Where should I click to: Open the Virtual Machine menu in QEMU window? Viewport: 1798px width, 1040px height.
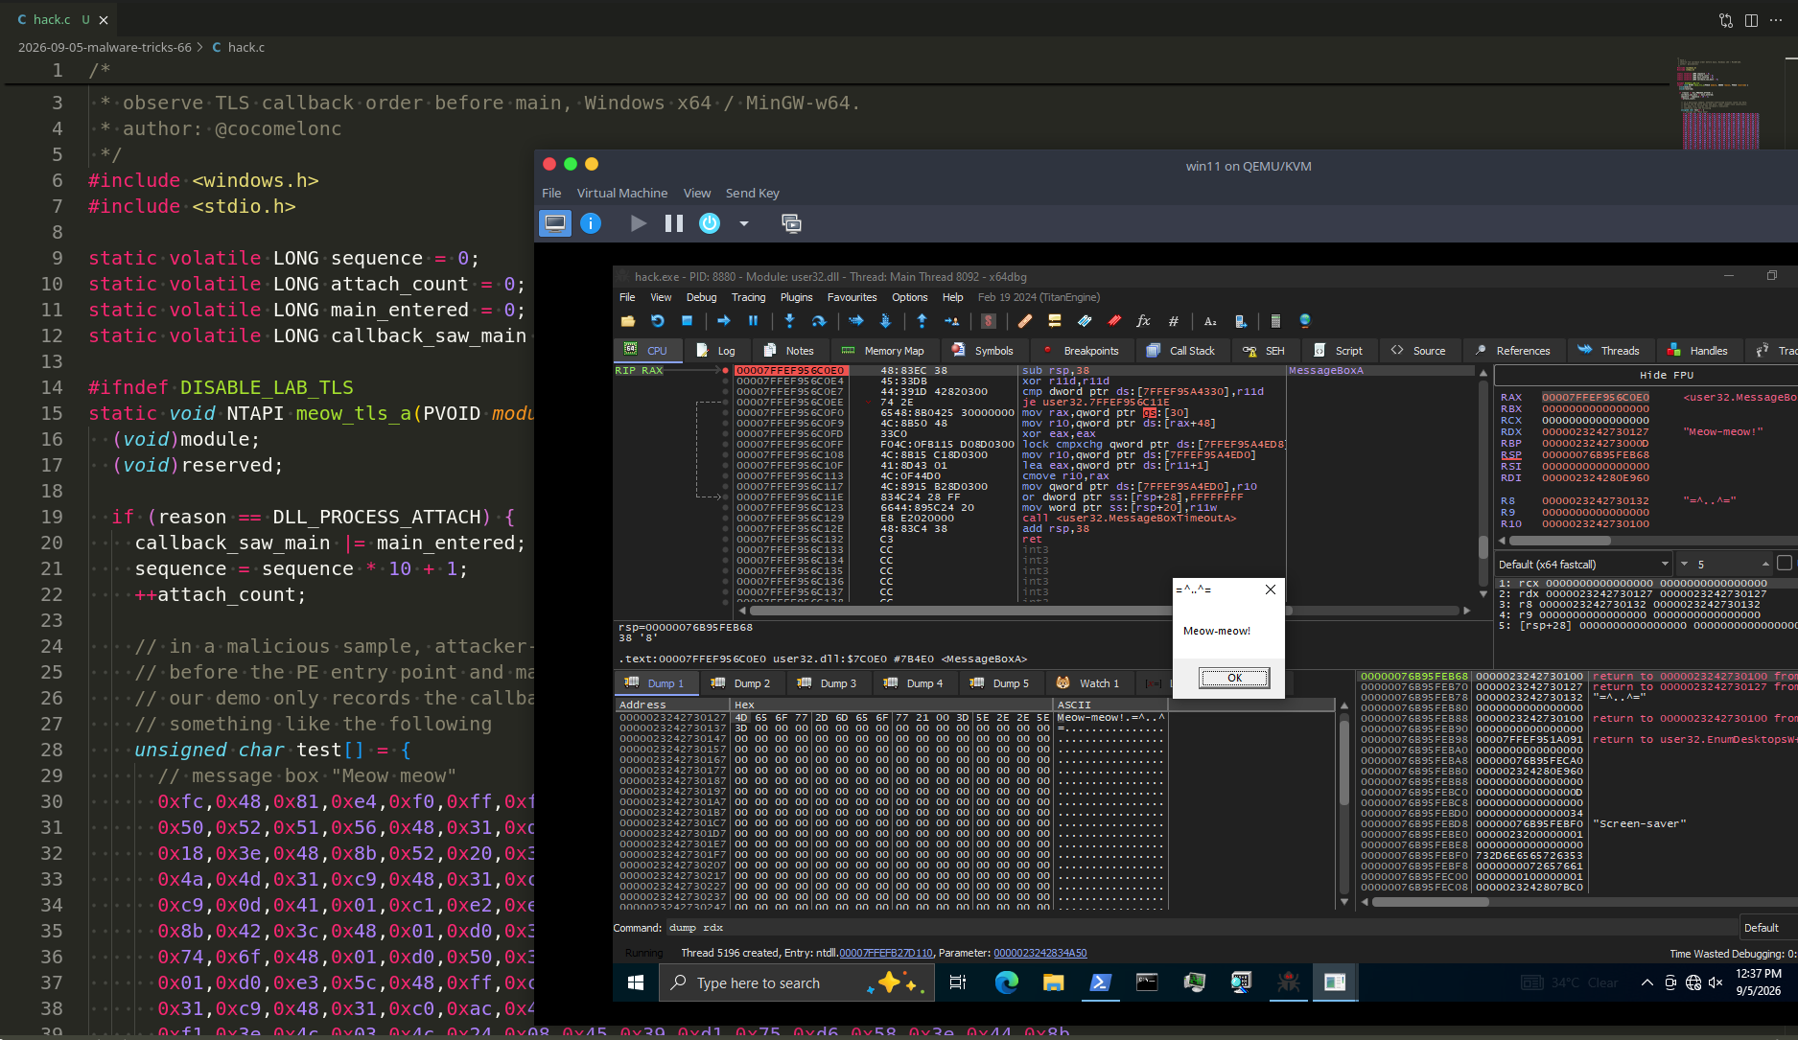tap(621, 193)
